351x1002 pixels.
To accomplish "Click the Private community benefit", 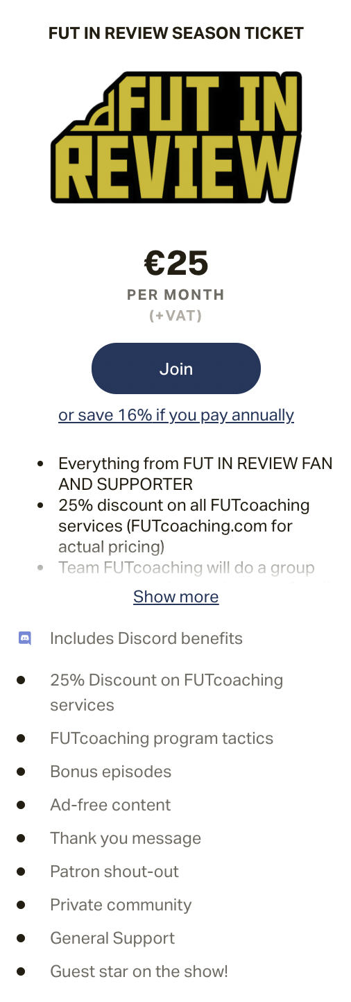I will [121, 905].
